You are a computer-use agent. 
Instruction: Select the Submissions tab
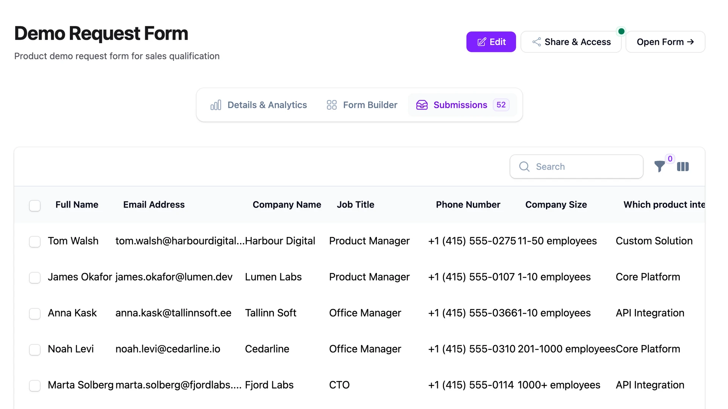(x=463, y=105)
